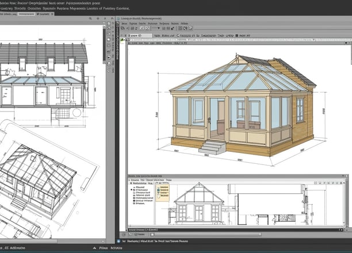Click the checkmark icon next to the X icon

pos(147,28)
